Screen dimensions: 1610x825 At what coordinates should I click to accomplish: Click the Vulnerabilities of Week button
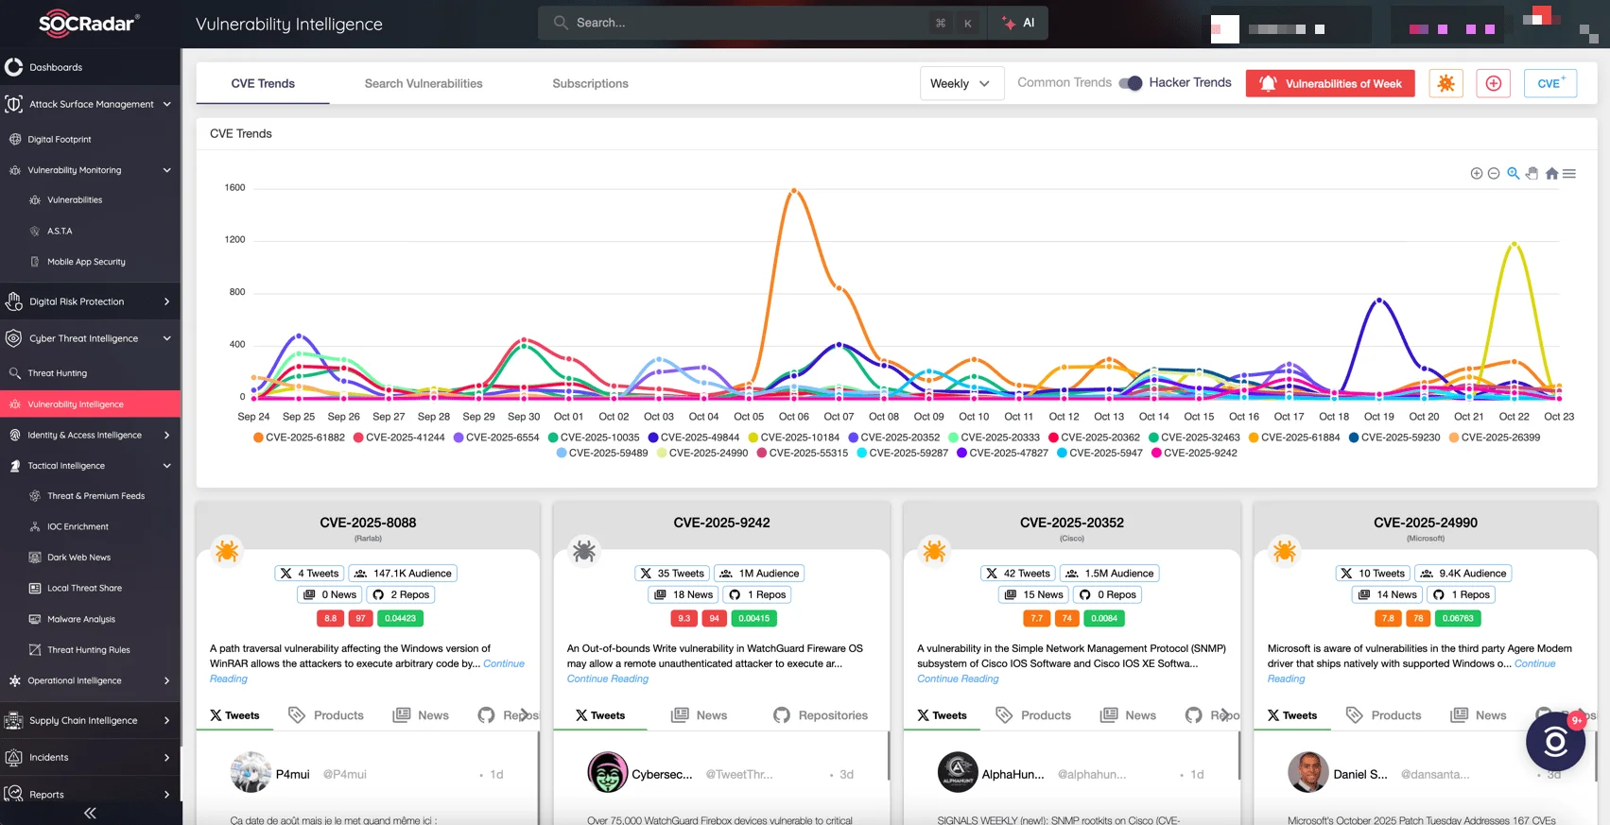click(x=1330, y=83)
